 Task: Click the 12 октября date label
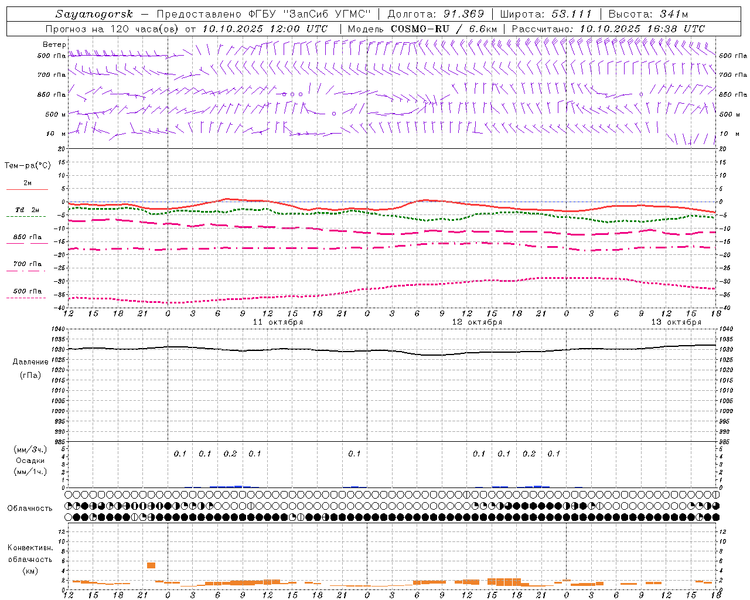tap(477, 322)
